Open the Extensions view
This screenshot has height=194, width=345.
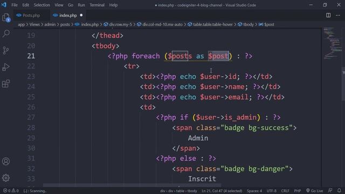coord(6,84)
